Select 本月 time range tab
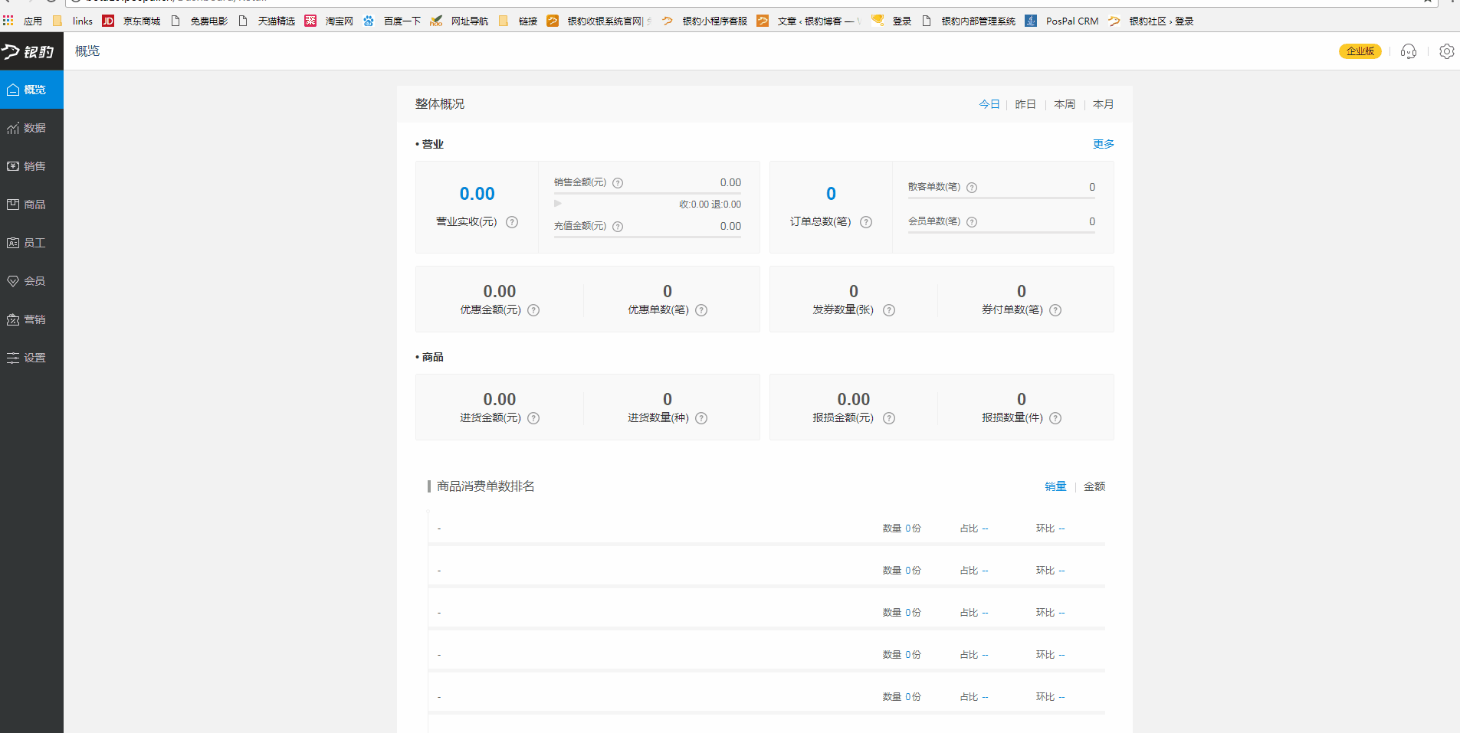 [x=1103, y=104]
